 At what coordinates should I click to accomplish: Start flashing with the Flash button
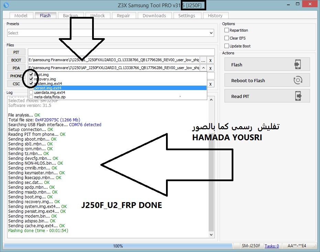tap(267, 65)
